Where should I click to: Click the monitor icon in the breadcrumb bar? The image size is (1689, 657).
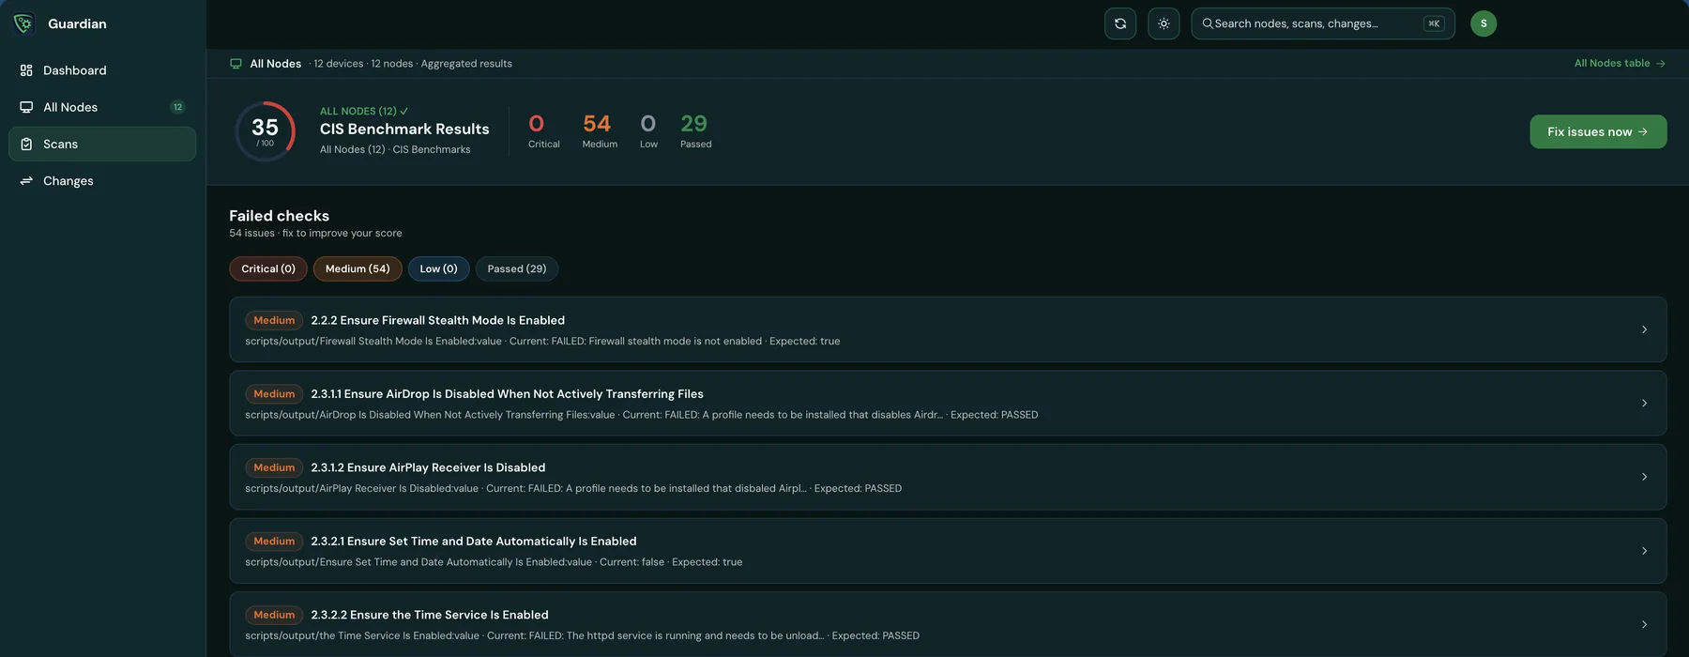point(236,64)
